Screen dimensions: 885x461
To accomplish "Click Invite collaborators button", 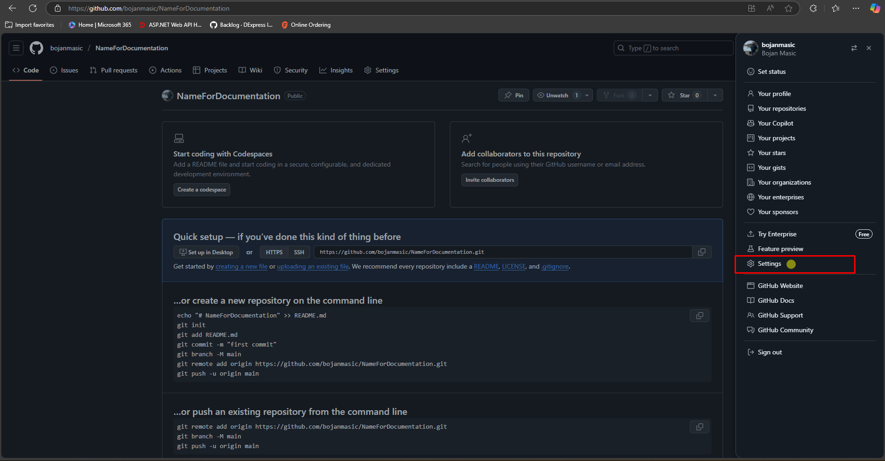I will (490, 180).
